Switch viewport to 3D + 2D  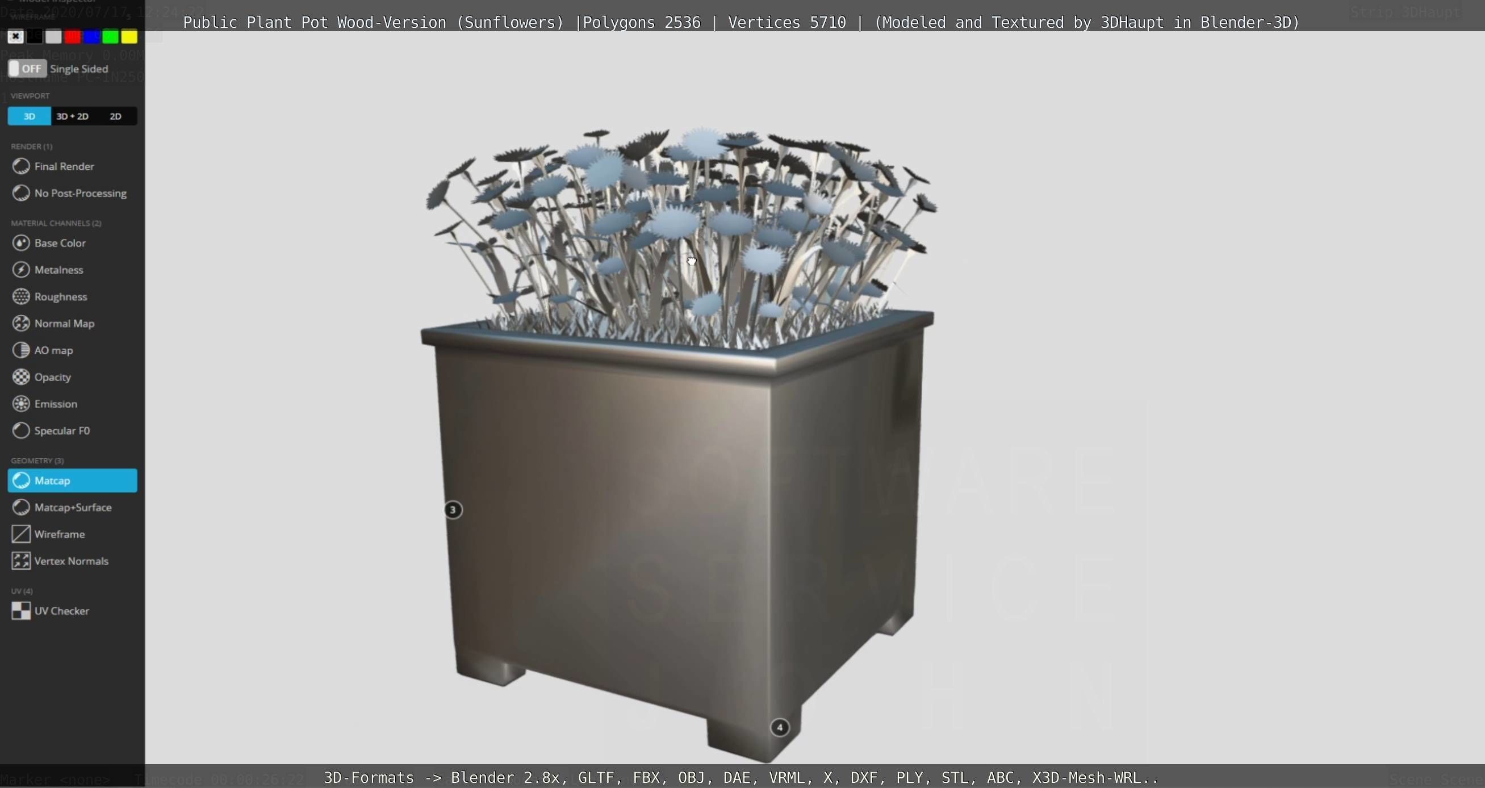(x=73, y=116)
